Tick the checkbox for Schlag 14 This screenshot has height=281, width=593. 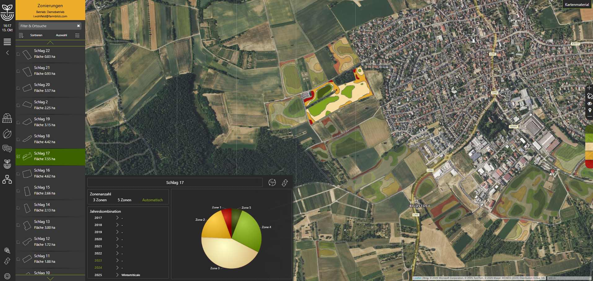point(18,208)
